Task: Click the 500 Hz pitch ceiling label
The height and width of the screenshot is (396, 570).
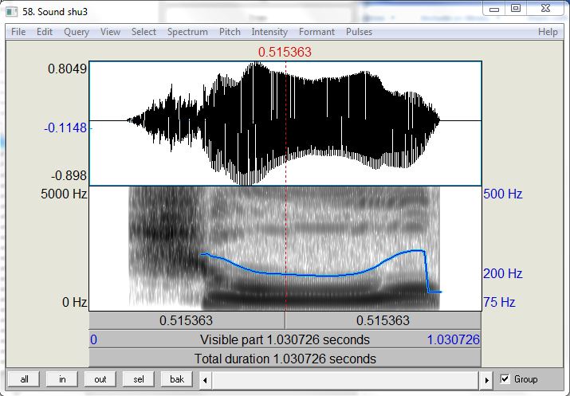Action: point(503,194)
